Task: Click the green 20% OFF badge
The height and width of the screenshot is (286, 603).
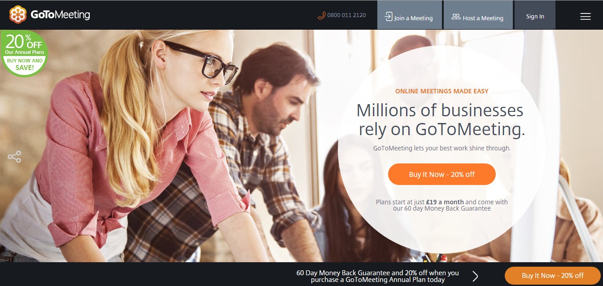Action: (x=23, y=53)
